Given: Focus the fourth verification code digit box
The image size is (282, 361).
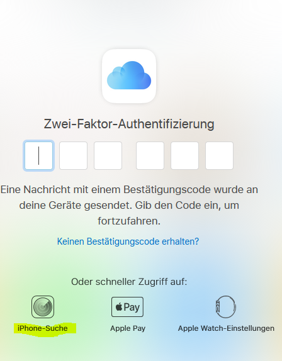Looking at the screenshot, I should (x=150, y=155).
